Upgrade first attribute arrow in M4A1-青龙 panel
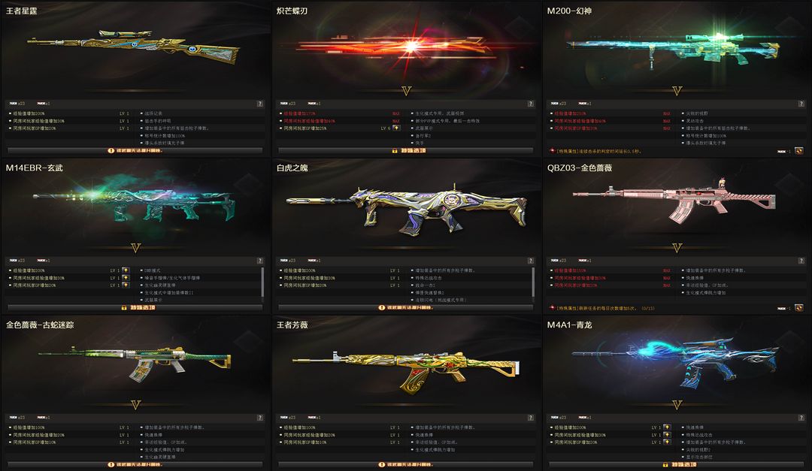 click(x=666, y=427)
